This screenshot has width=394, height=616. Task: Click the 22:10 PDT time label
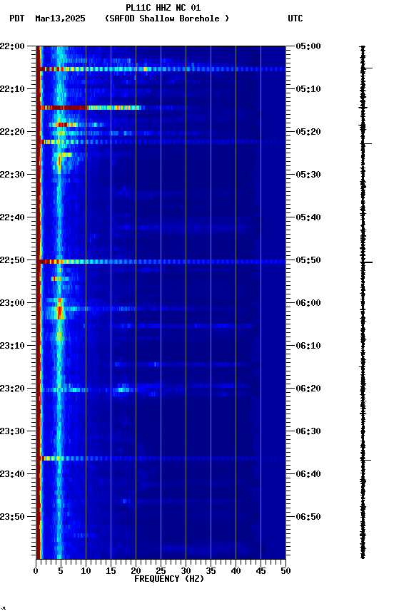12,89
